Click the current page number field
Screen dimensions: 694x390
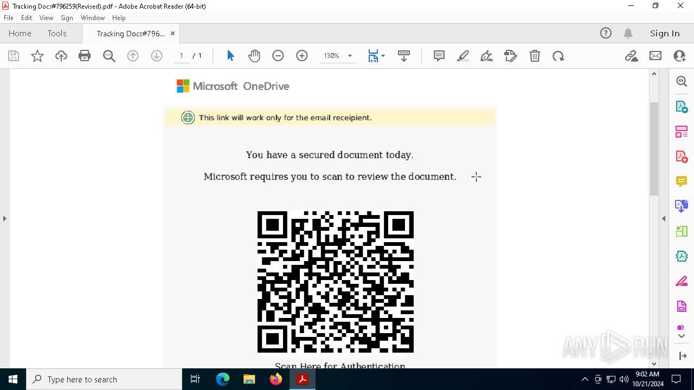click(182, 56)
